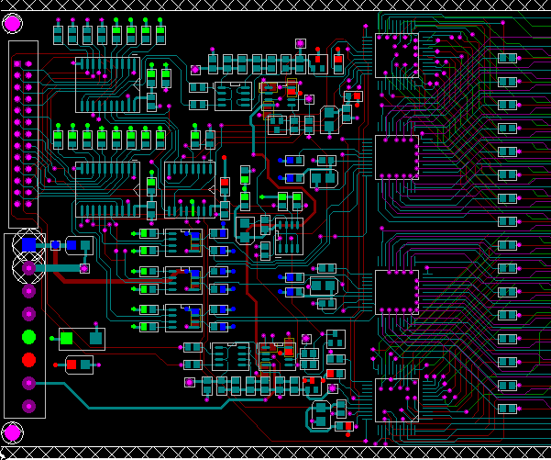The width and height of the screenshot is (551, 460).
Task: Select the tall pin header outline at upper left
Action: pyautogui.click(x=23, y=134)
